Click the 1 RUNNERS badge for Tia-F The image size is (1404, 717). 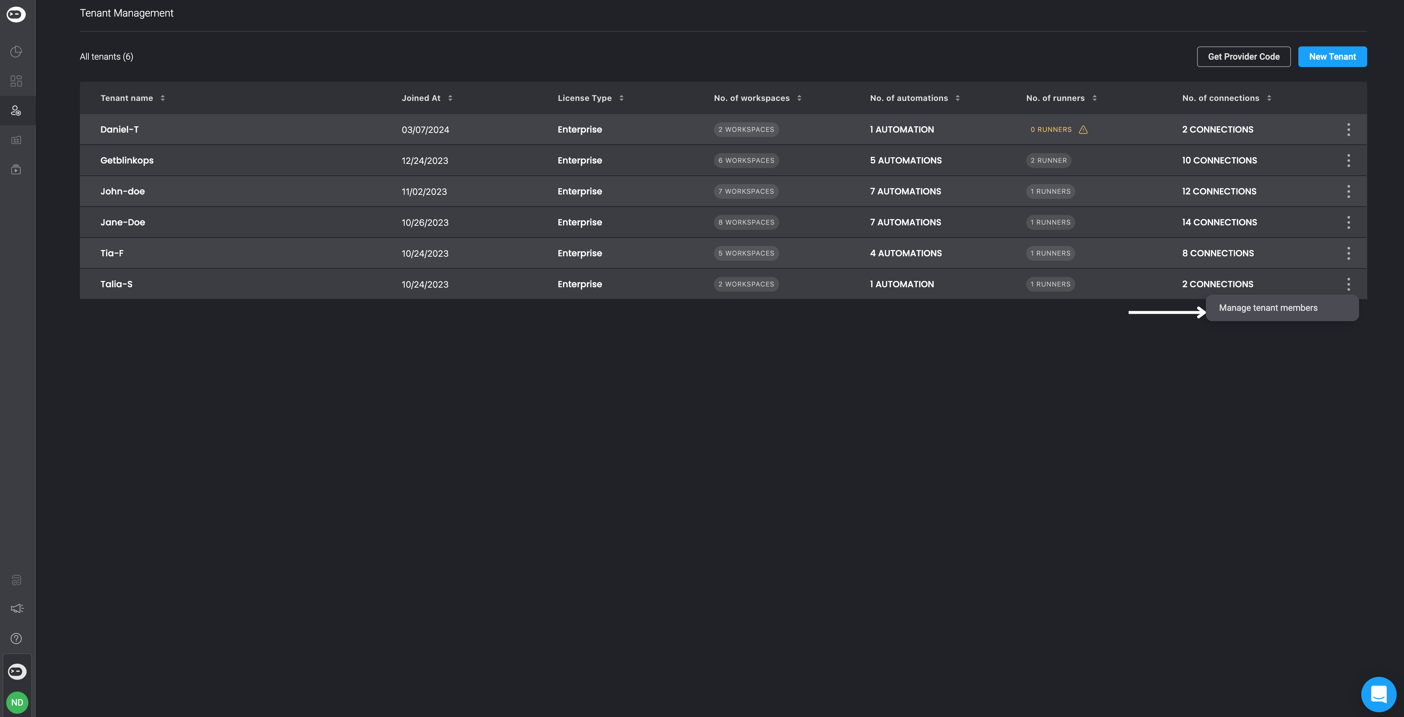(x=1050, y=253)
